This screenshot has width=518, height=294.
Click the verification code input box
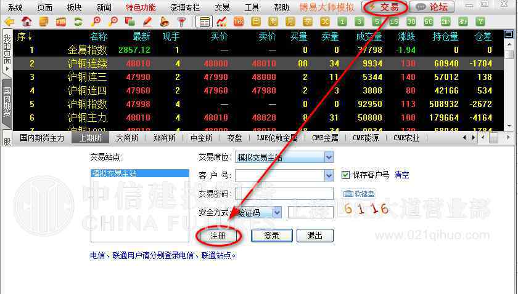point(311,213)
